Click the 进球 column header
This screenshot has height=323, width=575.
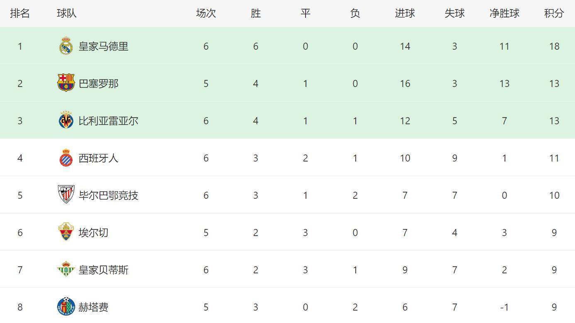(405, 13)
